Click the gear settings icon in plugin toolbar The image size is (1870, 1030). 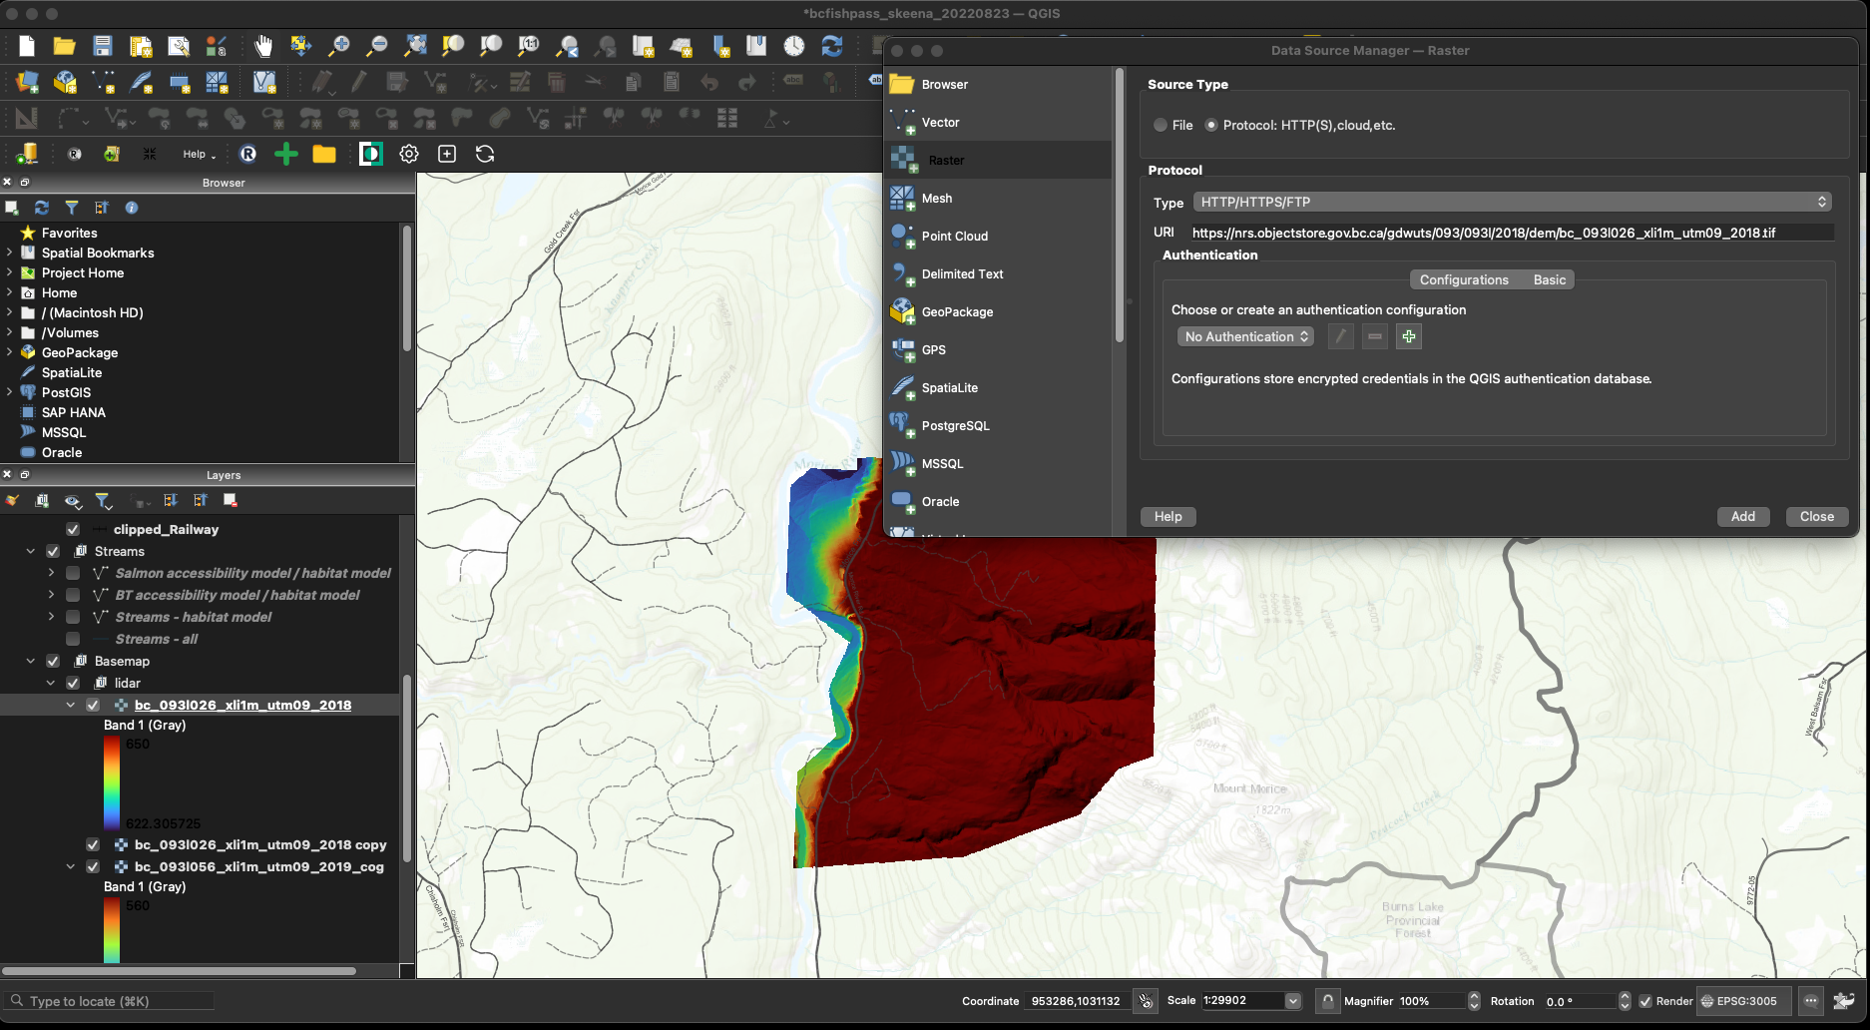point(409,154)
